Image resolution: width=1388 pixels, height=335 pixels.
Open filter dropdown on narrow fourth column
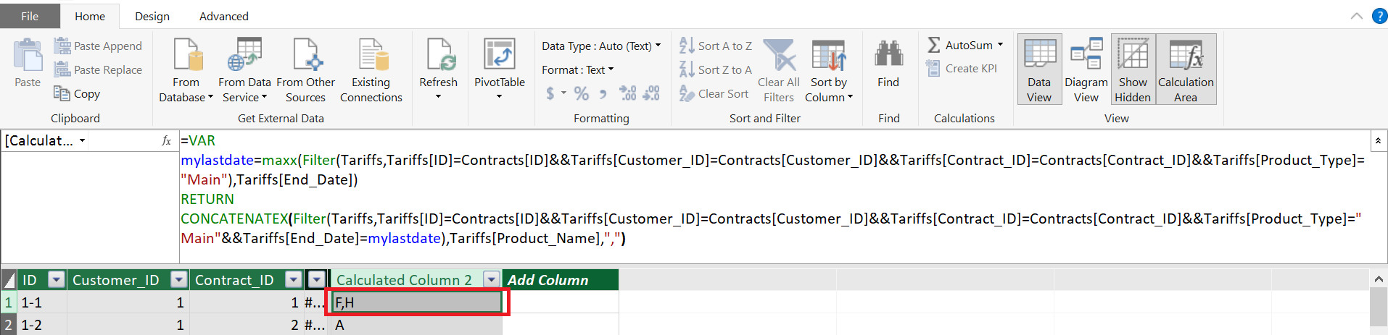(x=317, y=280)
